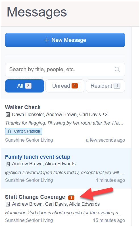Click the Messages page heading
This screenshot has height=227, width=140.
(37, 12)
